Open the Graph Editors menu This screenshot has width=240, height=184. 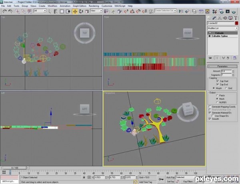click(80, 6)
